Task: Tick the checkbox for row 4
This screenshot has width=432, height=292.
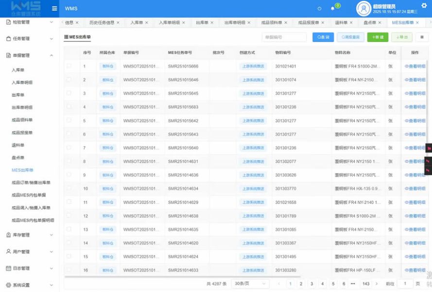Action: point(69,107)
